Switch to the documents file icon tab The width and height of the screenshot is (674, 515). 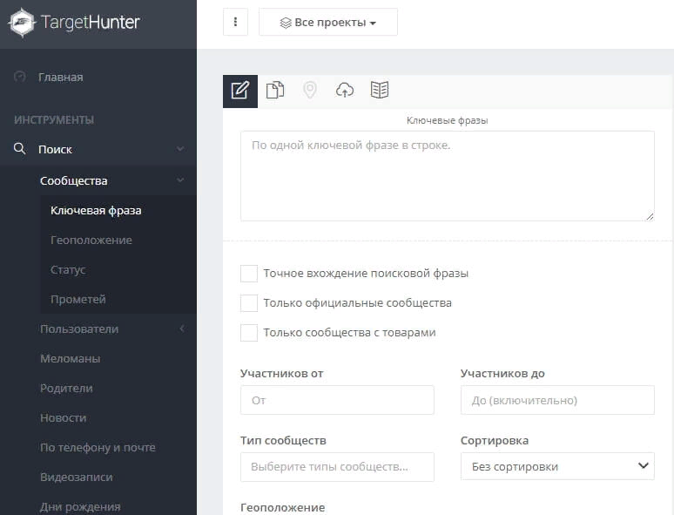(275, 91)
